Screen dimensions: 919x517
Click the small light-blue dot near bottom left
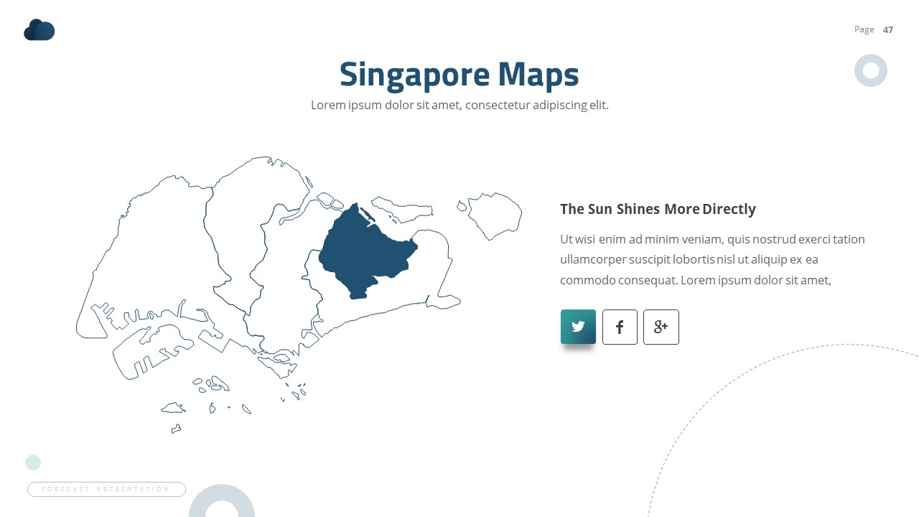click(x=33, y=462)
